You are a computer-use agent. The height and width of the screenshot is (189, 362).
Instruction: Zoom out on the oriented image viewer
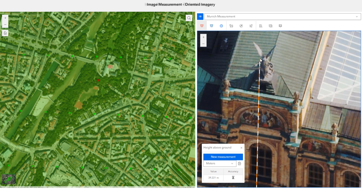(203, 44)
